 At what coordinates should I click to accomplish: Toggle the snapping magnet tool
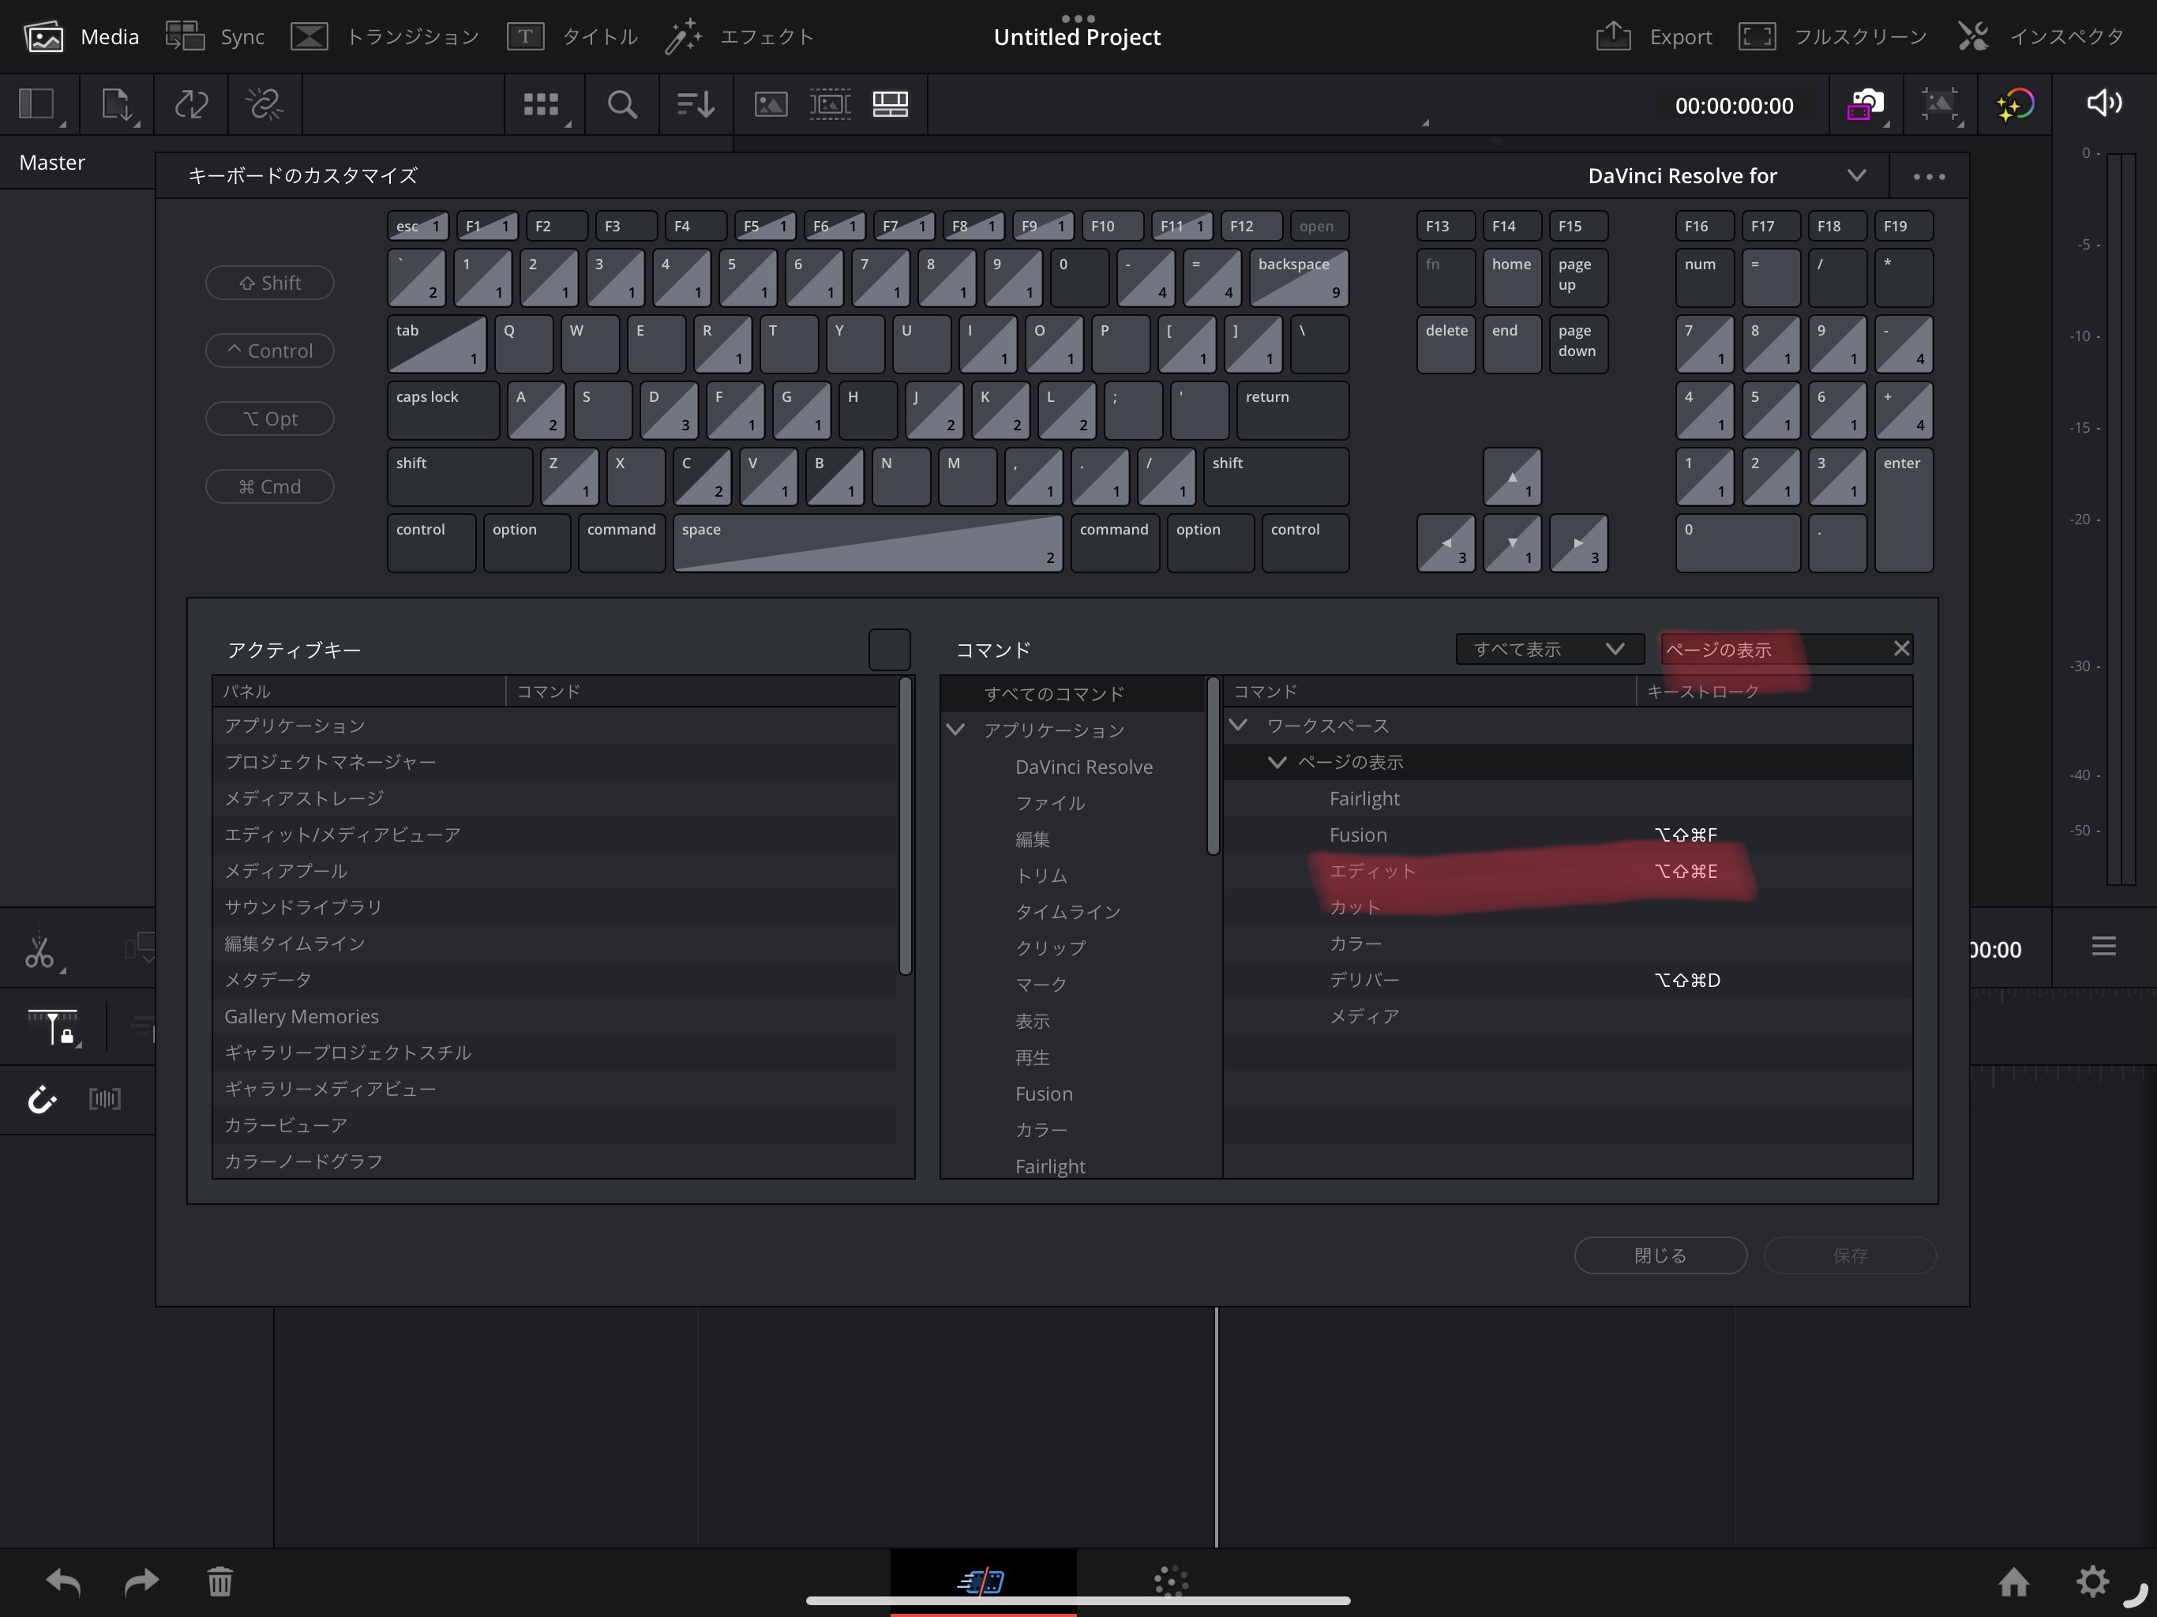point(41,1100)
